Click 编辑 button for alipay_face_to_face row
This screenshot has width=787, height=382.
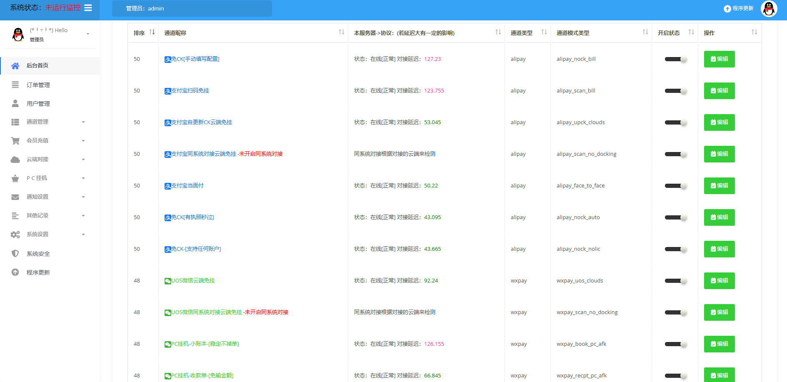click(719, 186)
